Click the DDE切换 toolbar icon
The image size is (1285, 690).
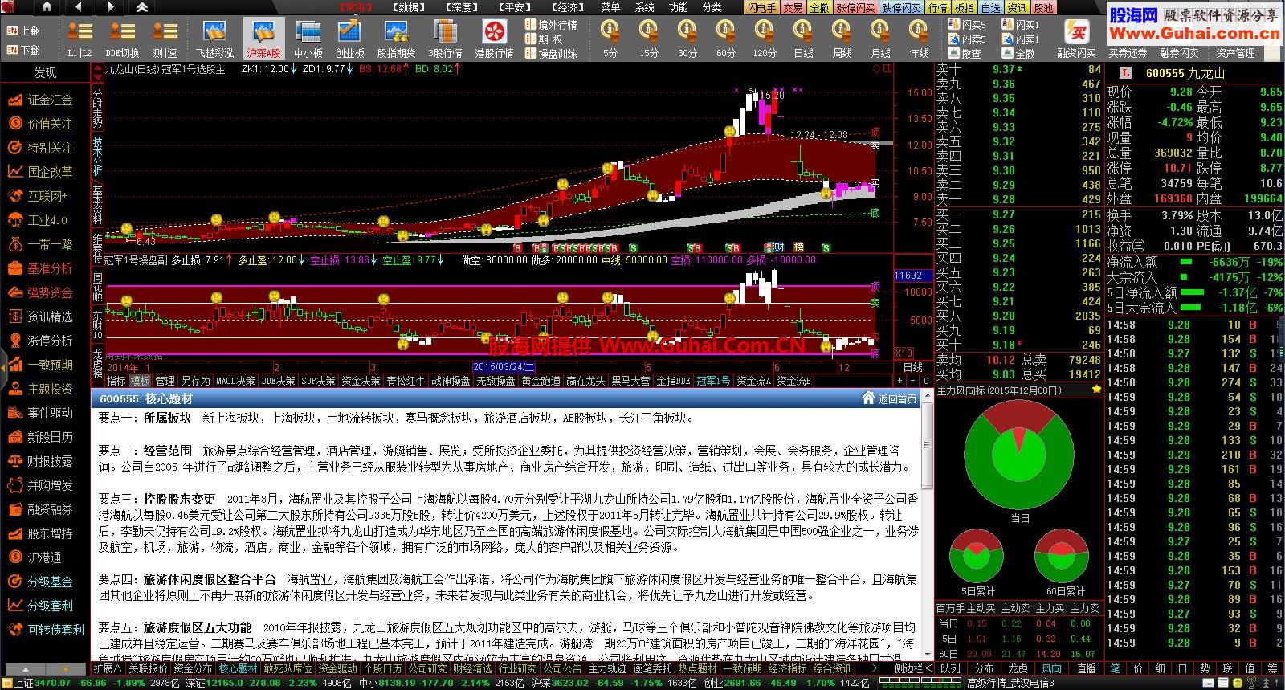coord(122,39)
